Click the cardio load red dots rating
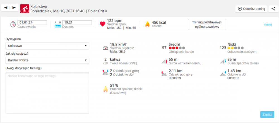This screenshot has width=279, height=123. pos(177,48)
